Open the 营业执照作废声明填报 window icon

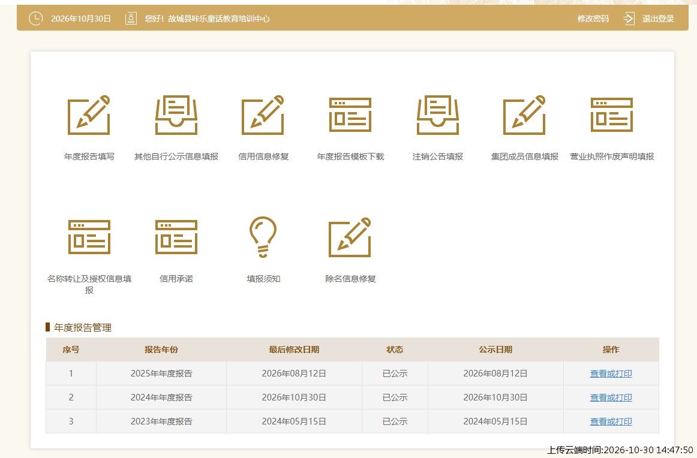coord(612,115)
